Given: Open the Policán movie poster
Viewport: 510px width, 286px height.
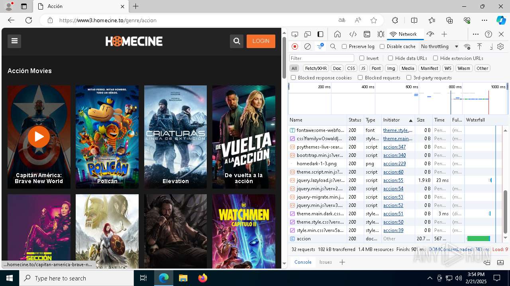Looking at the screenshot, I should coord(107,137).
